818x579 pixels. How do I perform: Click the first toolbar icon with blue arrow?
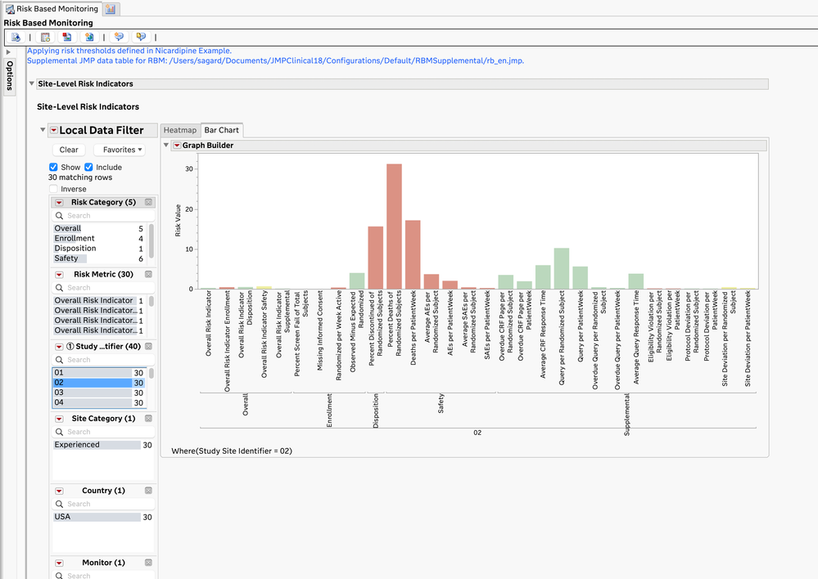click(x=16, y=37)
